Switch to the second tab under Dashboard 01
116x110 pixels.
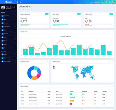[x=29, y=10]
